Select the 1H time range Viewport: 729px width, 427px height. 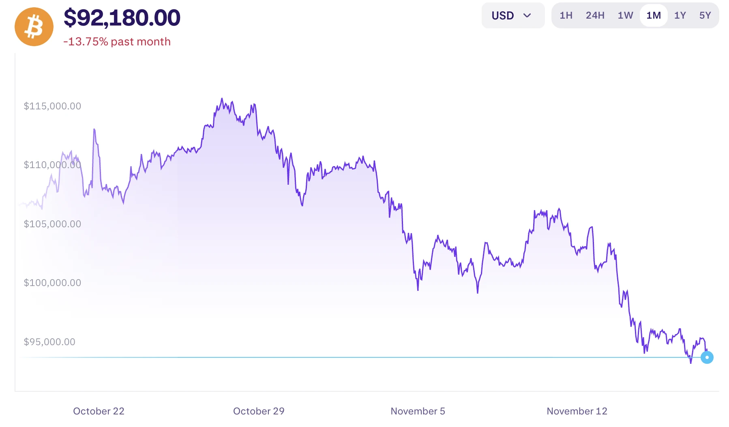566,15
